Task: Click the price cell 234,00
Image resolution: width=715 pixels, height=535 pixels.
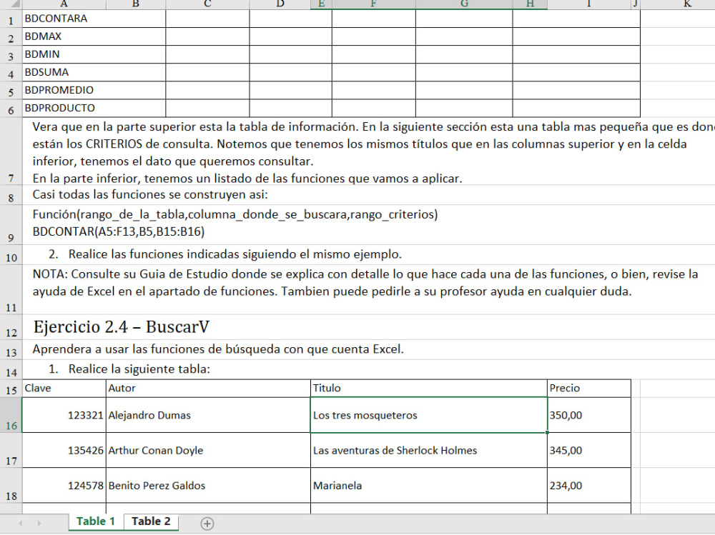Action: click(589, 485)
